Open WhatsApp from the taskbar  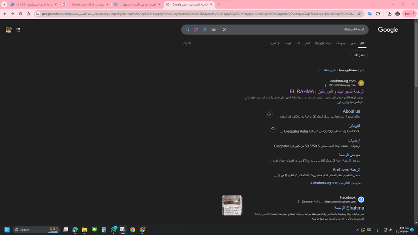point(113,230)
